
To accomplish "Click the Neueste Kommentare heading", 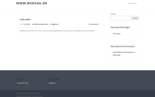I will (123, 46).
